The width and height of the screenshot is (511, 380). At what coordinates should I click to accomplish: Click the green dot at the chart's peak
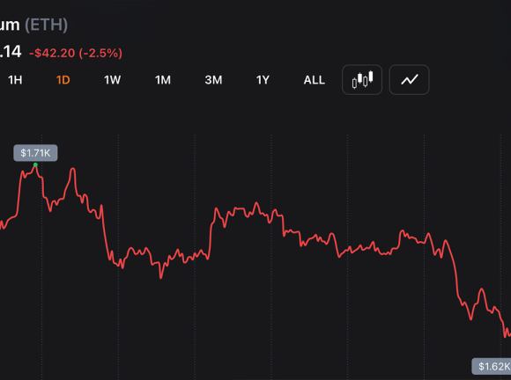point(35,165)
